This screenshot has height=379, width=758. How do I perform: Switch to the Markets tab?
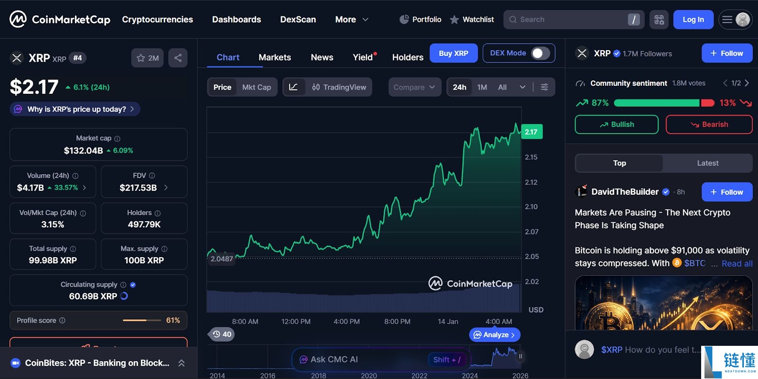pyautogui.click(x=275, y=57)
